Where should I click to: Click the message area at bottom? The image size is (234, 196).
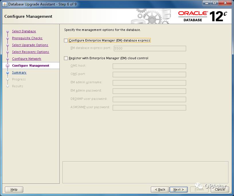tap(145, 172)
